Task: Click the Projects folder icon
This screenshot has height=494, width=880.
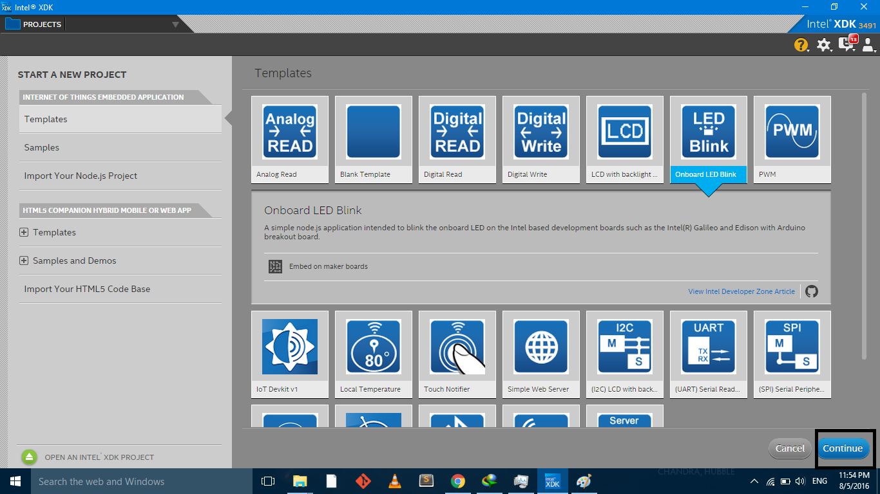Action: [x=13, y=24]
